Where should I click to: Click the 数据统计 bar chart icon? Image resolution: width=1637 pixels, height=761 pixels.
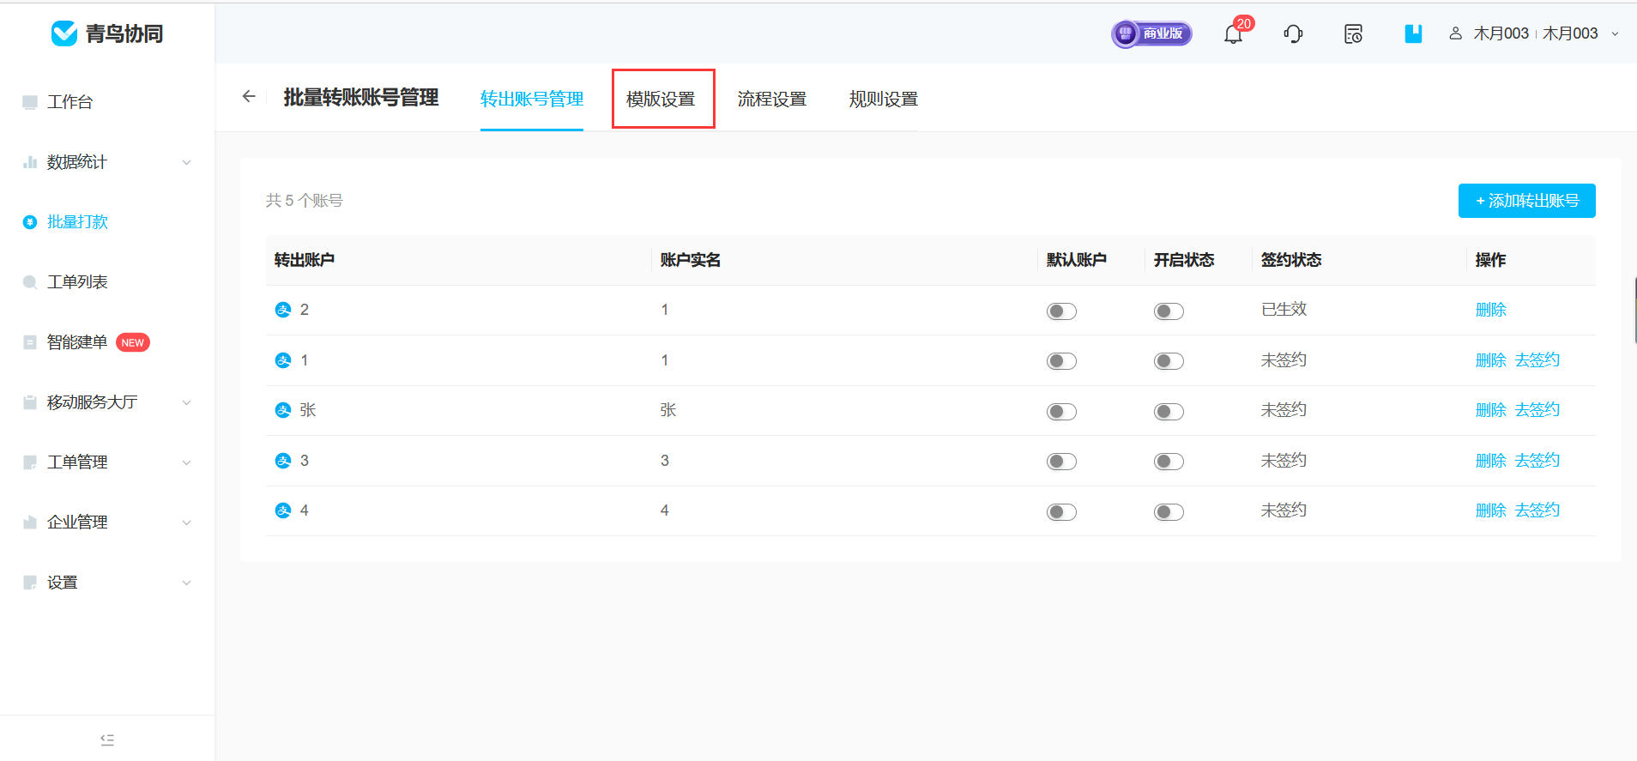point(30,162)
